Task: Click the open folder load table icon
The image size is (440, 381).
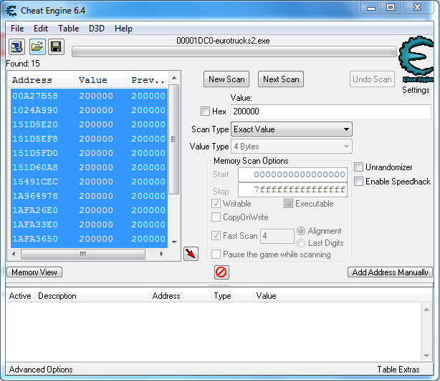Action: [37, 48]
